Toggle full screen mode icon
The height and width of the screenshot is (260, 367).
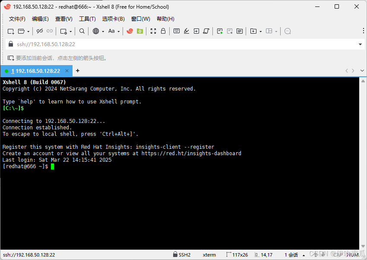[153, 31]
